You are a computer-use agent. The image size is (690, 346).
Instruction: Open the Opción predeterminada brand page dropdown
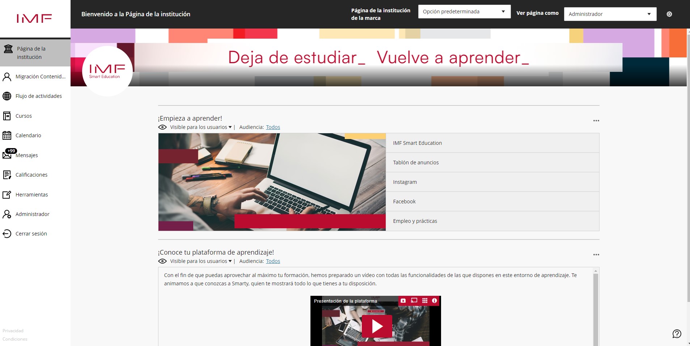click(x=464, y=12)
